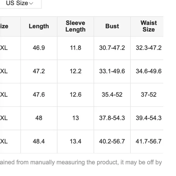Select the waist range 32.3-47.2
Viewport: 176px width, 176px height.
tap(149, 48)
